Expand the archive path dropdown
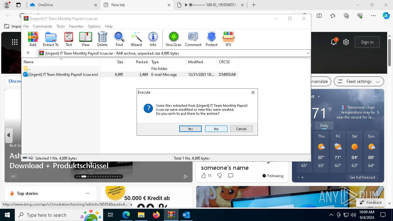393x221 pixels. tap(308, 53)
